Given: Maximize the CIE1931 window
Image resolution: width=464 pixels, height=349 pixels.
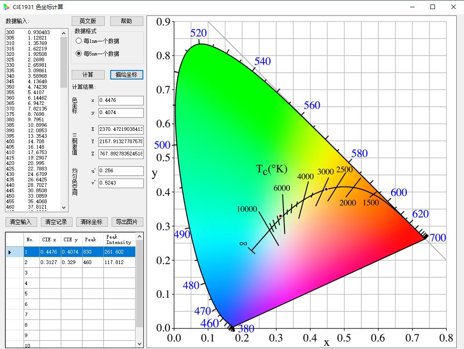Looking at the screenshot, I should click(x=433, y=7).
